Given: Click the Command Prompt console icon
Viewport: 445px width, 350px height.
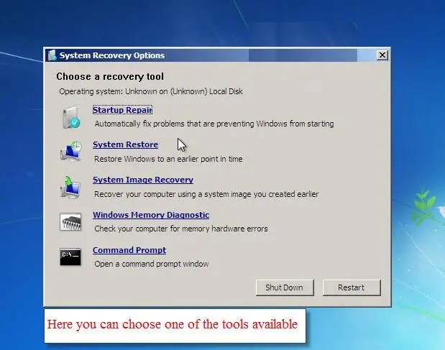Looking at the screenshot, I should tap(70, 257).
